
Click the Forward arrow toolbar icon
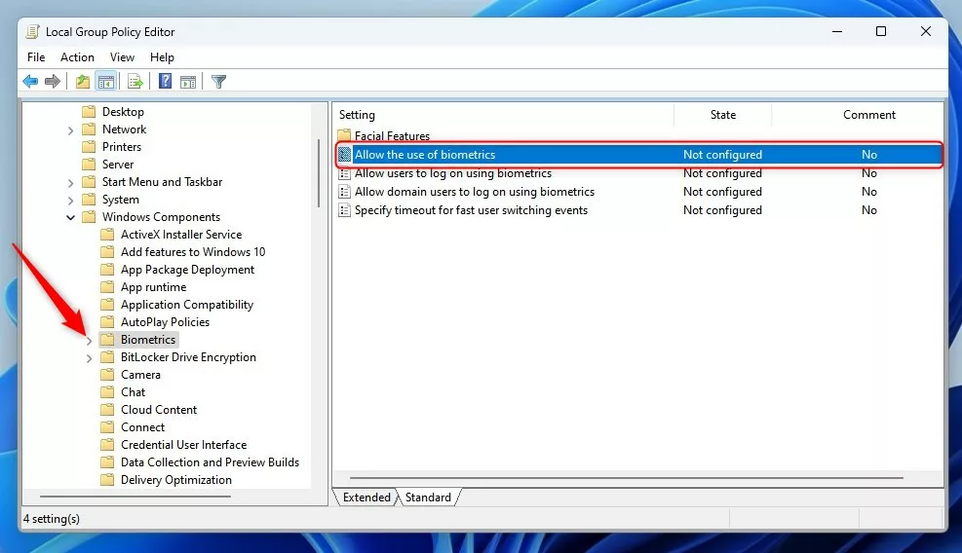point(53,81)
